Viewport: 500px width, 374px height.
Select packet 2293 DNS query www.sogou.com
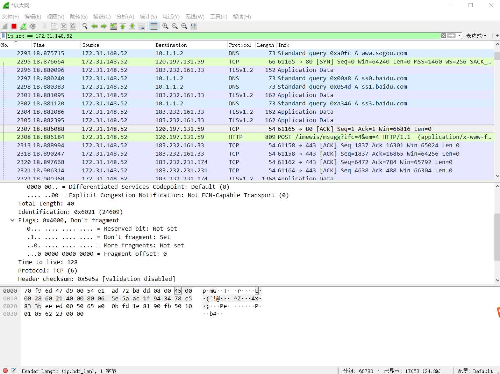[247, 53]
